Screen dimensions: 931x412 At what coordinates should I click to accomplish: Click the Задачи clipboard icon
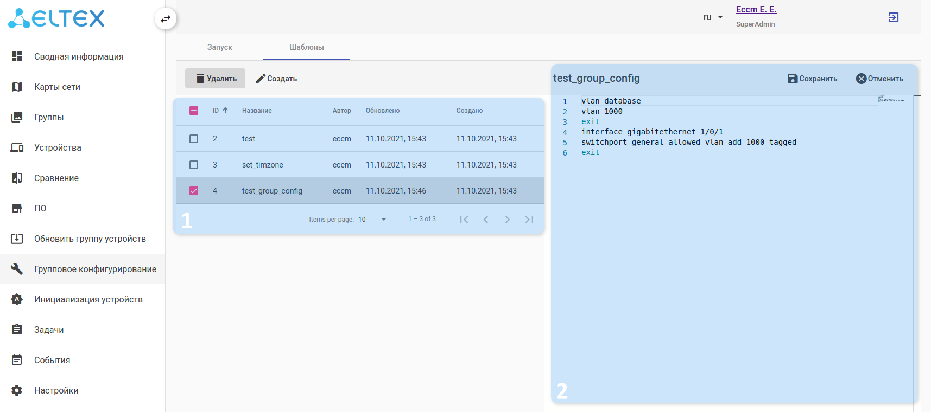pos(17,330)
